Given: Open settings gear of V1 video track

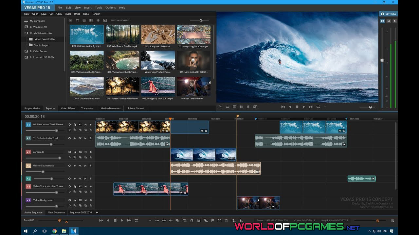Looking at the screenshot, I should coord(69,124).
